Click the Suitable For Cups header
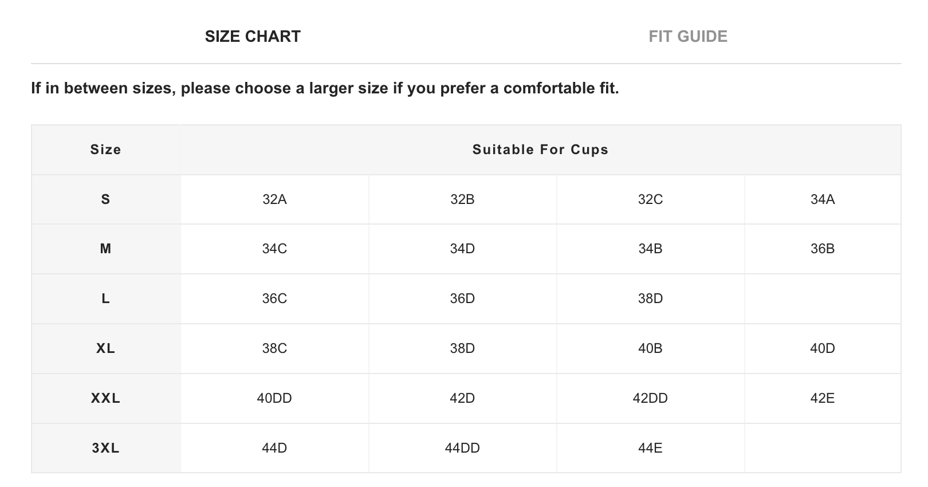Image resolution: width=928 pixels, height=487 pixels. [x=540, y=150]
